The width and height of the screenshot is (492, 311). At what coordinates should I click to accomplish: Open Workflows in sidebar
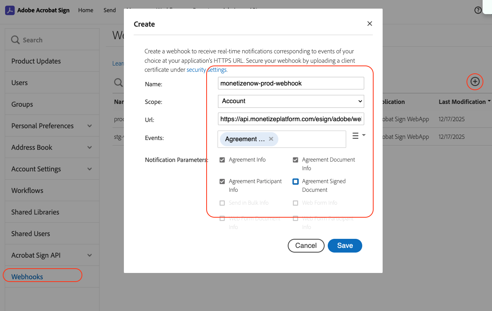pyautogui.click(x=52, y=191)
